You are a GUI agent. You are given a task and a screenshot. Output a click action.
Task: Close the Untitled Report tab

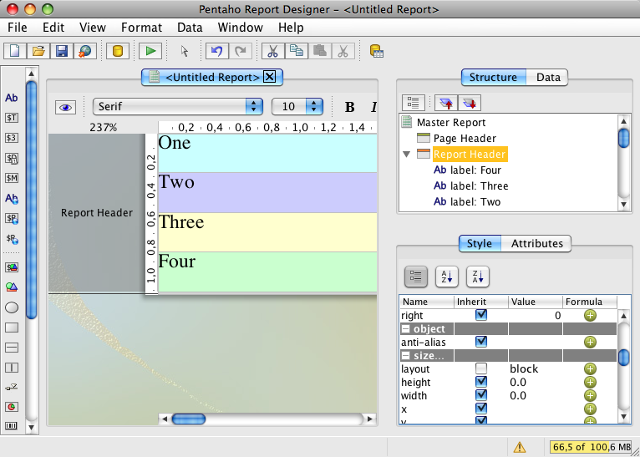click(269, 77)
